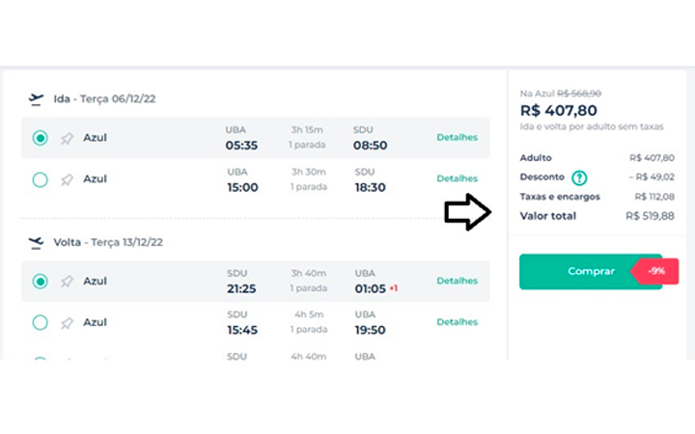The width and height of the screenshot is (695, 434).
Task: Click the black arrow pointing to prices
Action: (467, 211)
